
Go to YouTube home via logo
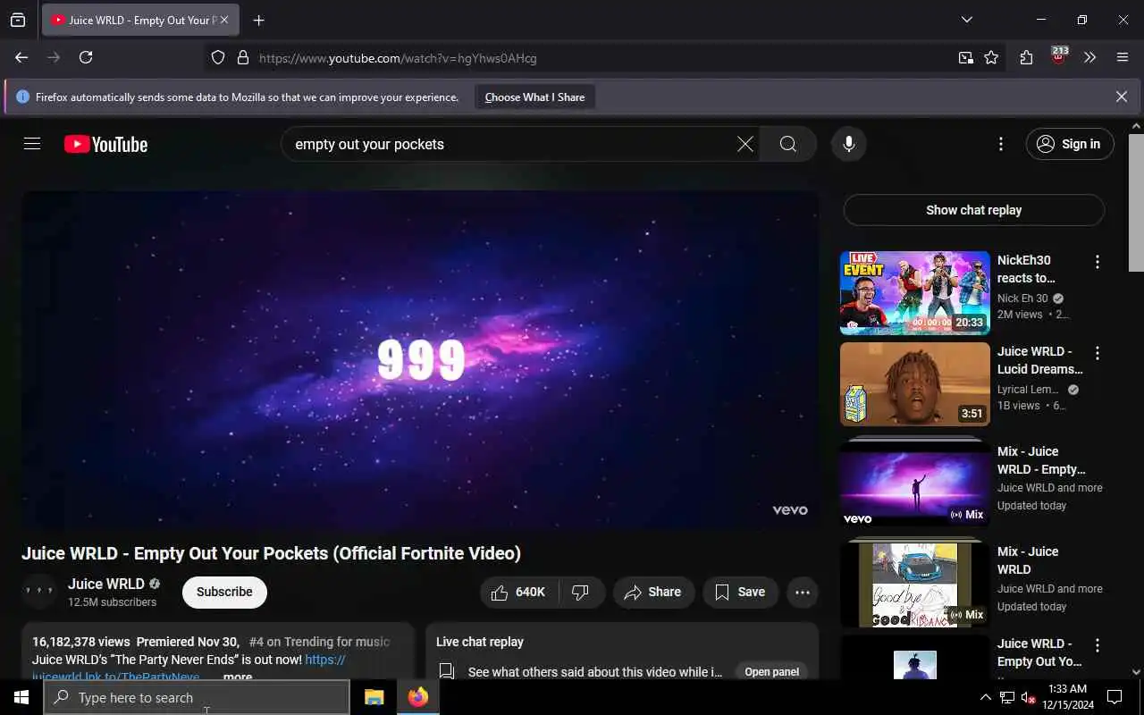tap(105, 144)
